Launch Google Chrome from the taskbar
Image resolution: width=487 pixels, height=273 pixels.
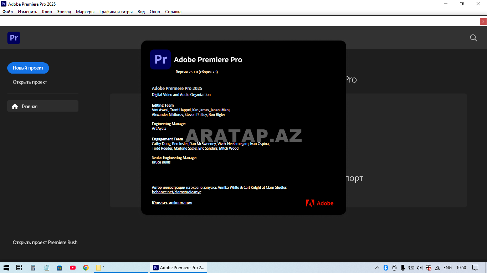[x=86, y=268]
